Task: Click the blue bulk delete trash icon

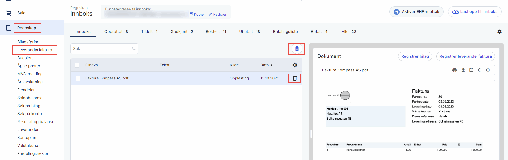Action: (x=297, y=49)
